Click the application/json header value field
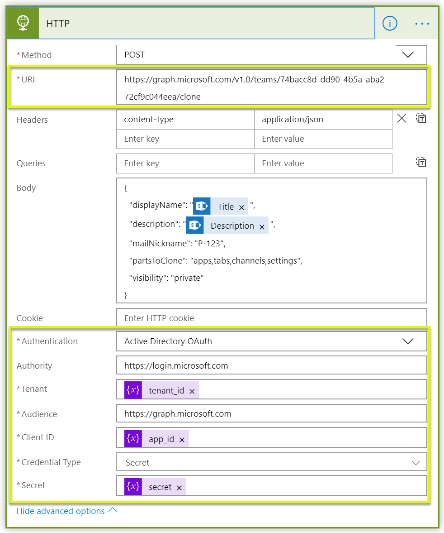The height and width of the screenshot is (533, 444). tap(323, 119)
